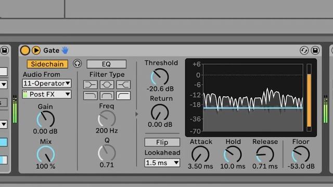Open the Lookahead 1.5 ms dropdown

pyautogui.click(x=162, y=163)
